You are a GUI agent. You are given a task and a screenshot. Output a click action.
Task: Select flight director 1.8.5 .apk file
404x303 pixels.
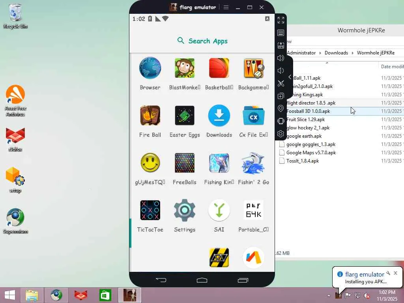[311, 103]
